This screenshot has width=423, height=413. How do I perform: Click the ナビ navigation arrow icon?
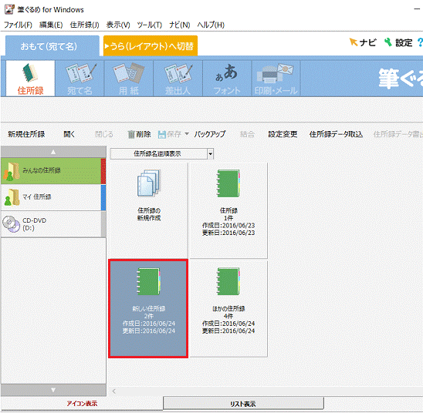[362, 42]
